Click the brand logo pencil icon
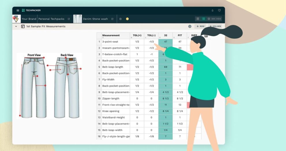Image resolution: width=286 pixels, height=151 pixels. [x=16, y=19]
